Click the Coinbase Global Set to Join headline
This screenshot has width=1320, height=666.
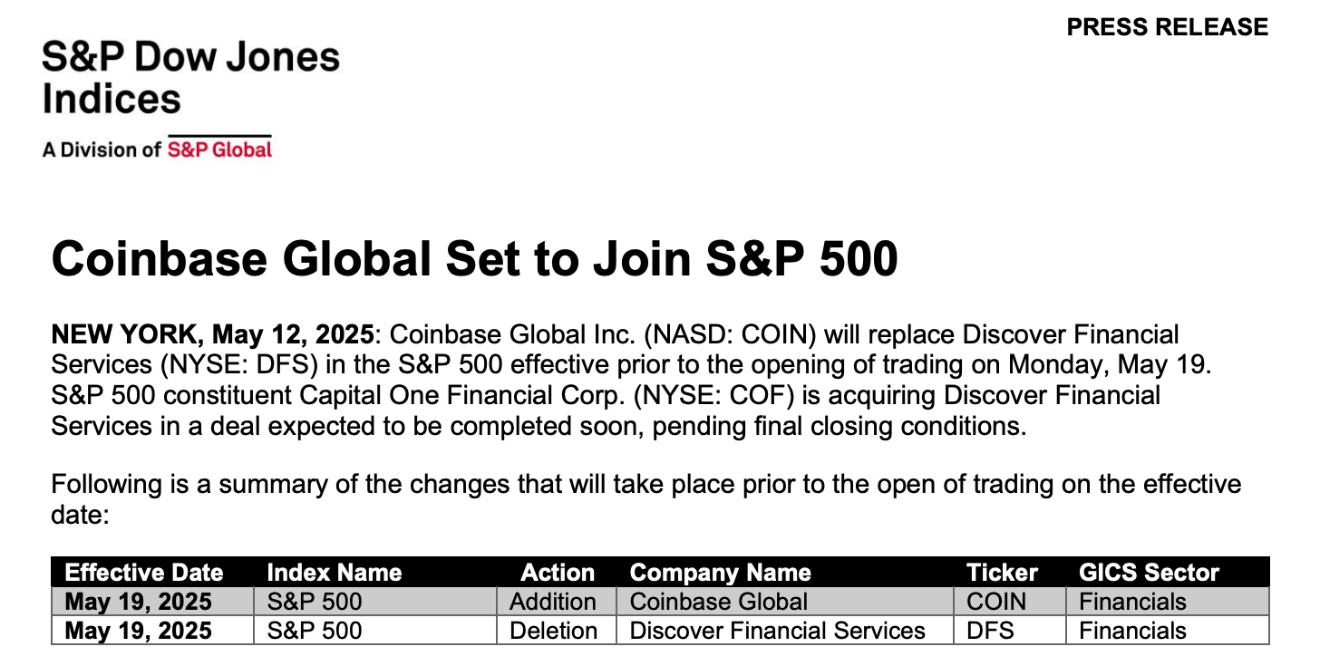coord(474,259)
